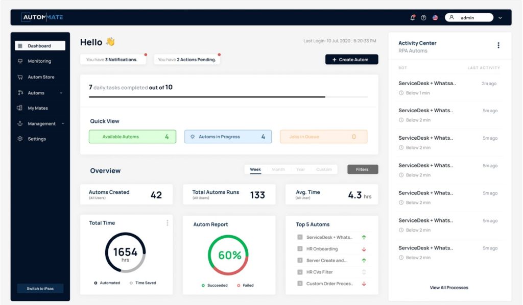Click the US flag language icon
Viewport: 523px width, 305px height.
435,17
